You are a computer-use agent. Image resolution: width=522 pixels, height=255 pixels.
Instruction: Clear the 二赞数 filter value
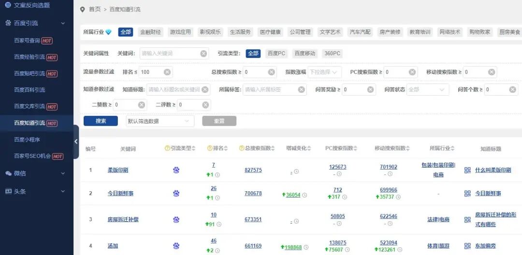tap(142, 105)
